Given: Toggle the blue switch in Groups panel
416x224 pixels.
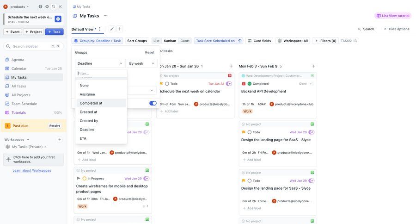Looking at the screenshot, I should pos(153,103).
